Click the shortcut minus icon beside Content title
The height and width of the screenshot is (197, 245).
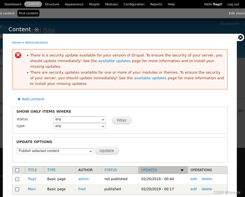(x=37, y=30)
